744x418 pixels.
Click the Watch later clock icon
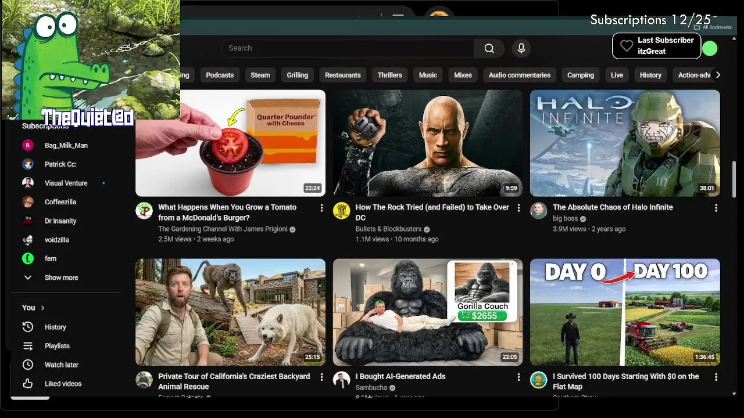point(28,365)
